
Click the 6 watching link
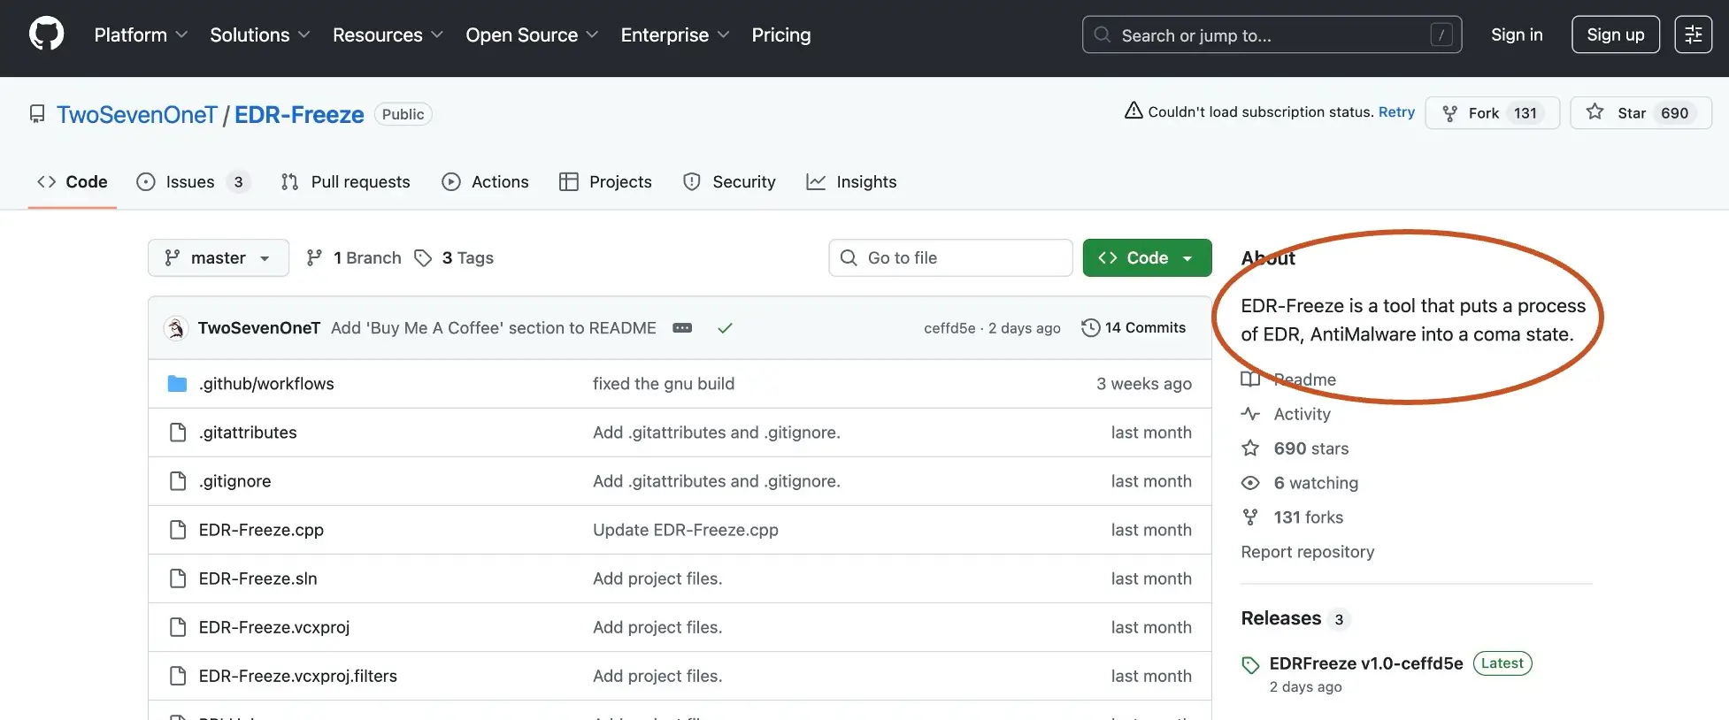click(x=1316, y=483)
